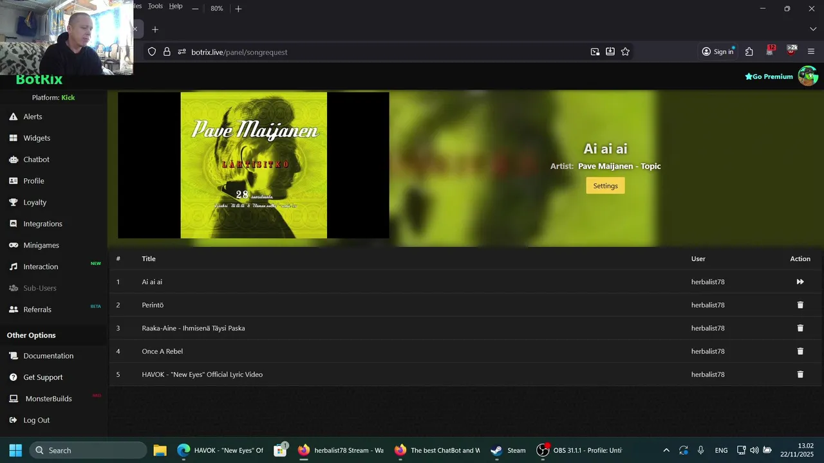Open the Tools menu
This screenshot has width=824, height=463.
click(155, 6)
